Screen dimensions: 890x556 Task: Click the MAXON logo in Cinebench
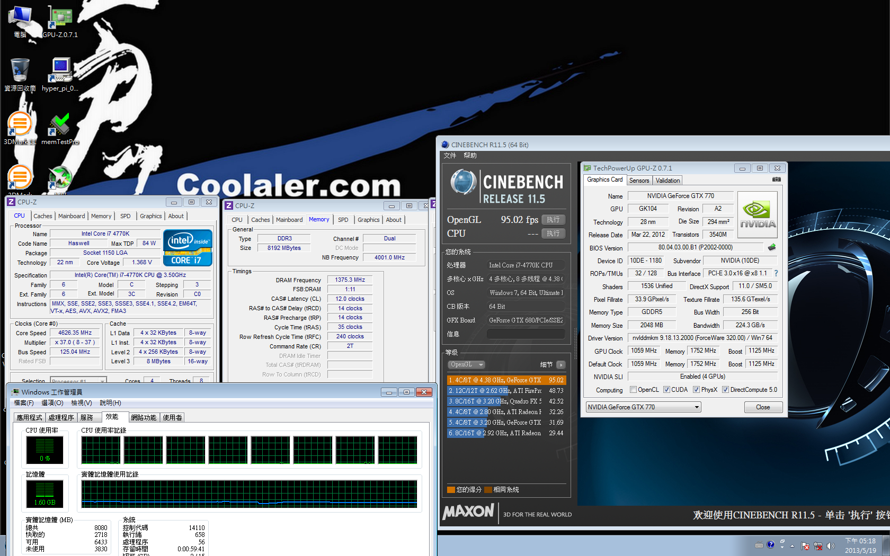[468, 512]
